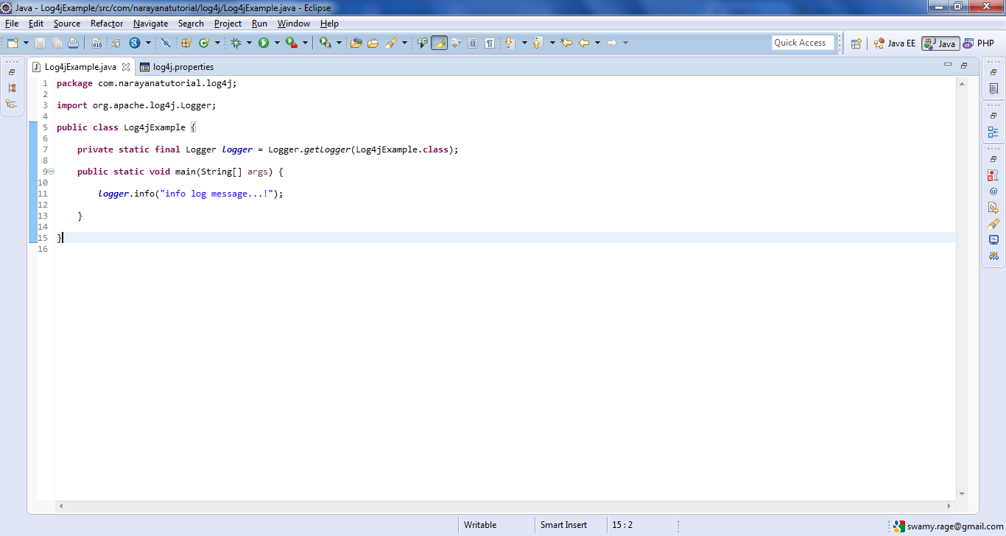This screenshot has width=1006, height=536.
Task: Click the binary 010 build icon
Action: click(96, 43)
